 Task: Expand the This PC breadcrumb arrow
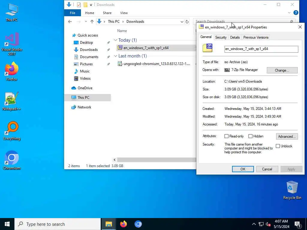pyautogui.click(x=123, y=22)
